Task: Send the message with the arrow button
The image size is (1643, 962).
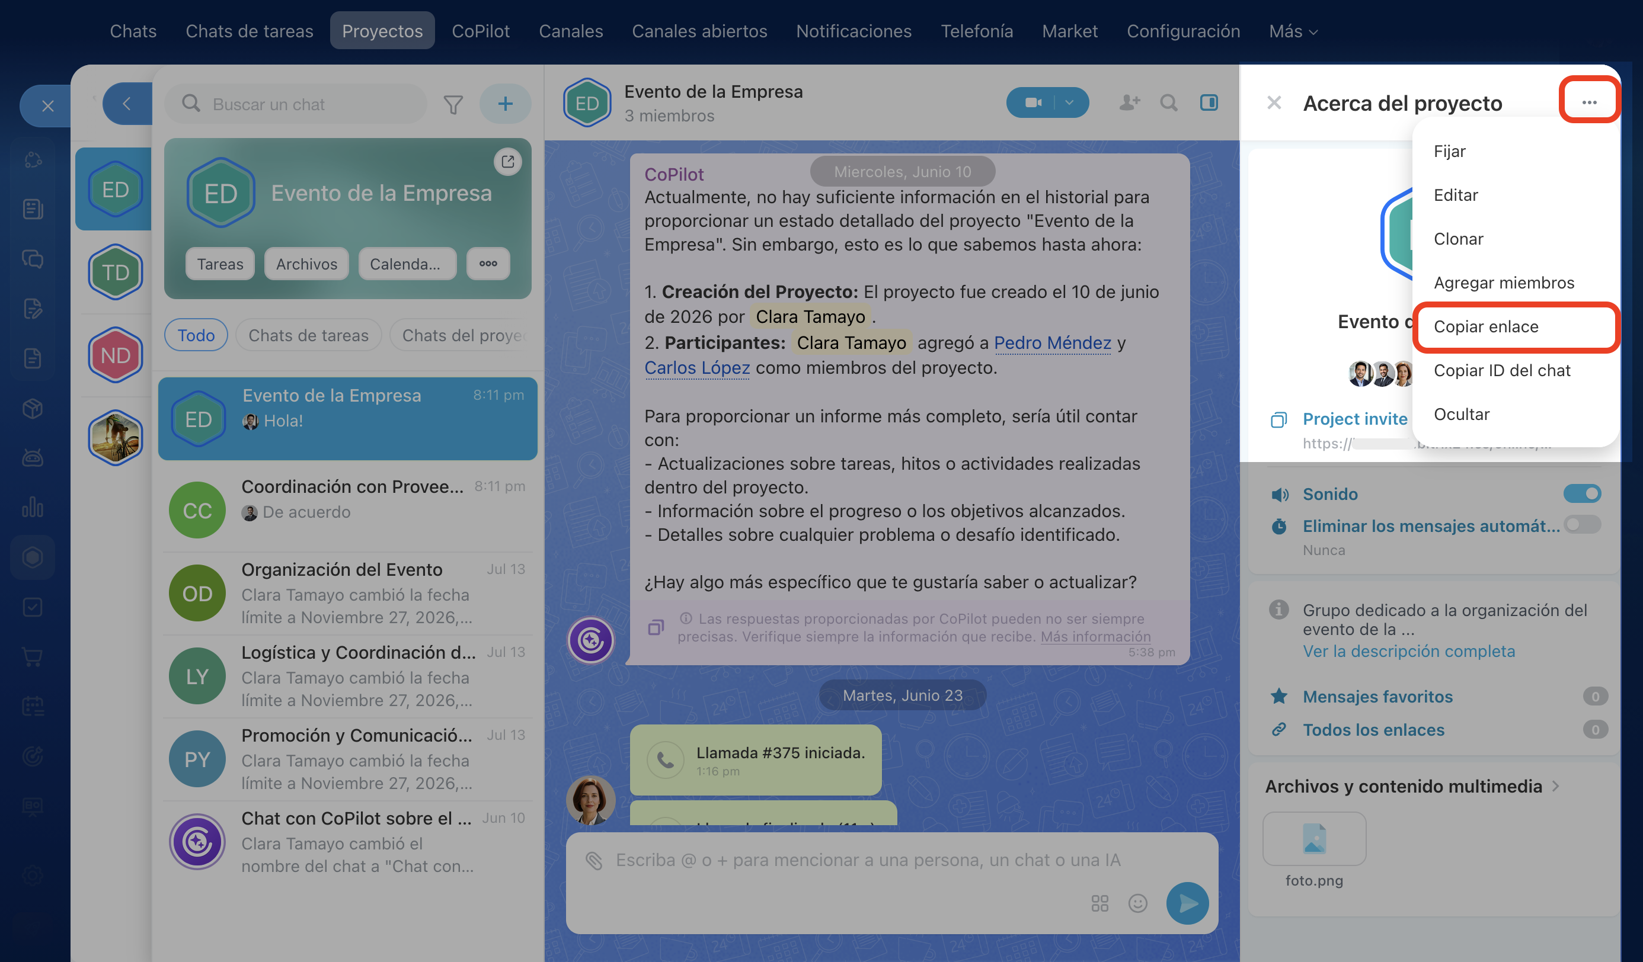Action: (1187, 903)
